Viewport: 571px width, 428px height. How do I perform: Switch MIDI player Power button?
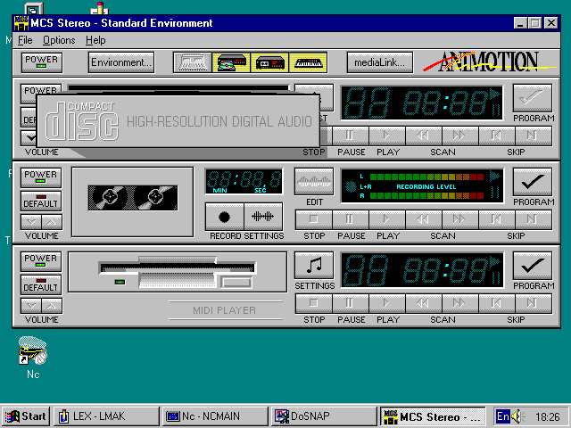pos(41,259)
